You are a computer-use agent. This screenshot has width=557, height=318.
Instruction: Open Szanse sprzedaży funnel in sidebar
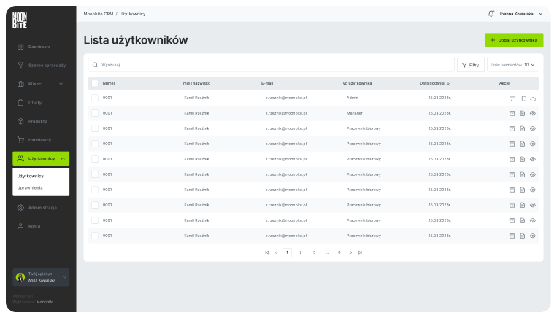[x=47, y=65]
